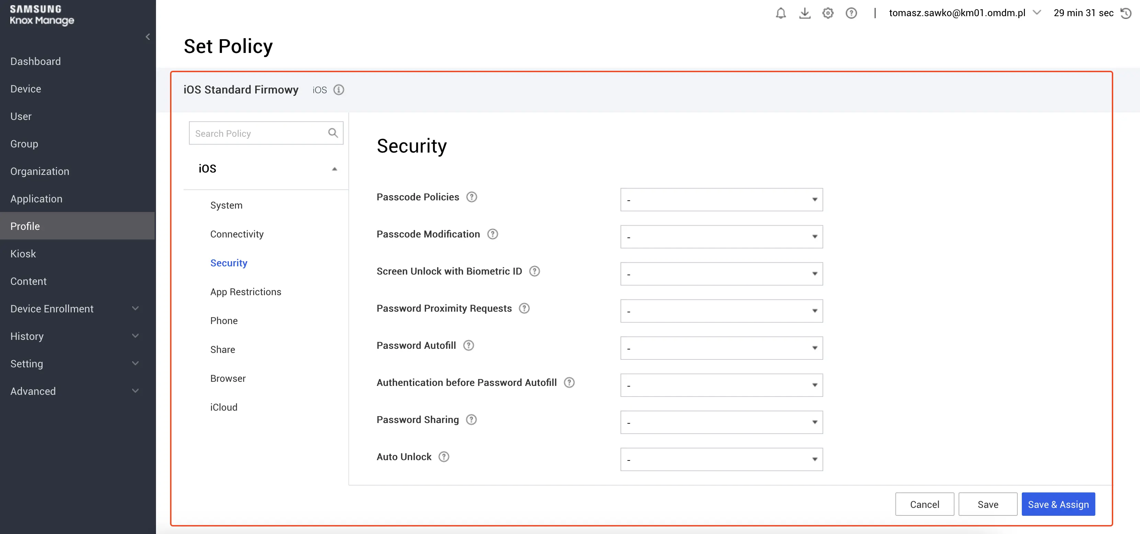
Task: Click the help question mark in header
Action: tap(851, 13)
